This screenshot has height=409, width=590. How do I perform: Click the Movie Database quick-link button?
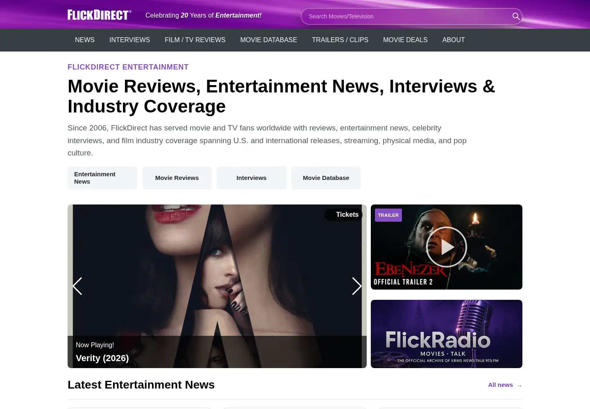pyautogui.click(x=326, y=178)
